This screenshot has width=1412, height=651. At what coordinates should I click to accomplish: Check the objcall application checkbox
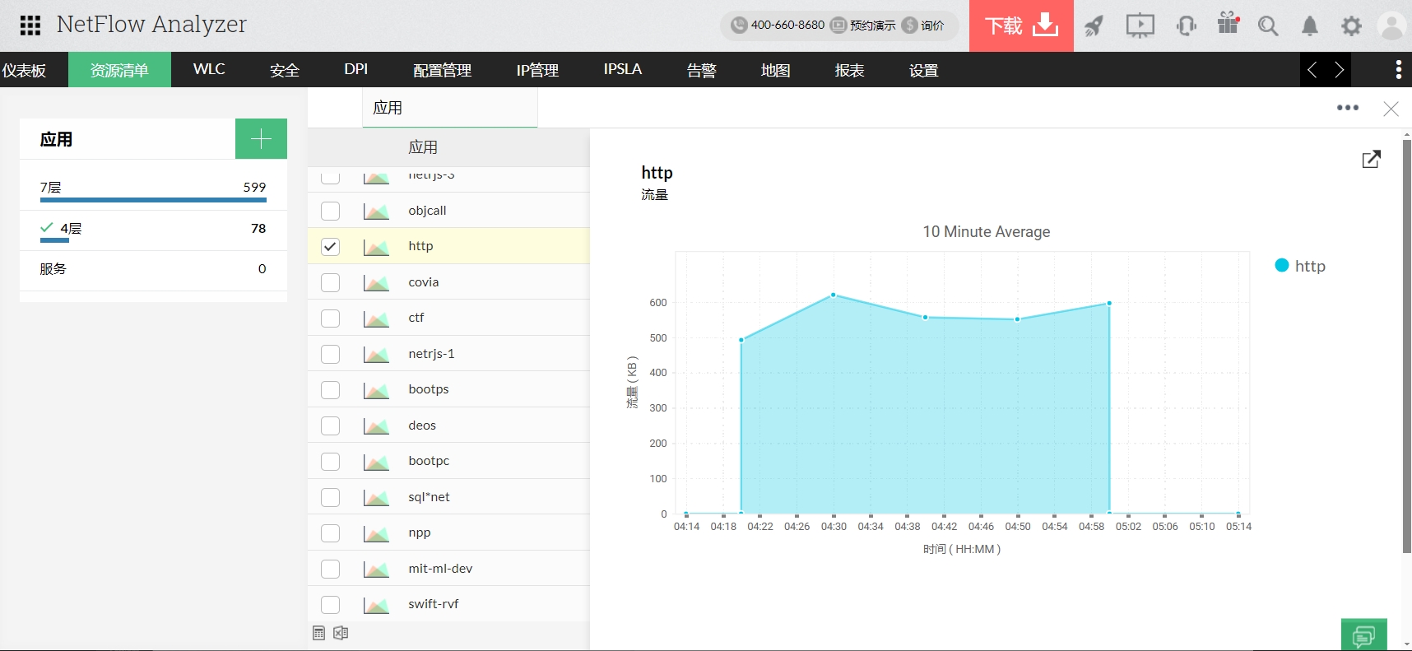pyautogui.click(x=330, y=211)
